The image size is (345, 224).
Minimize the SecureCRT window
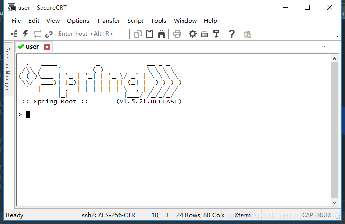pyautogui.click(x=285, y=7)
